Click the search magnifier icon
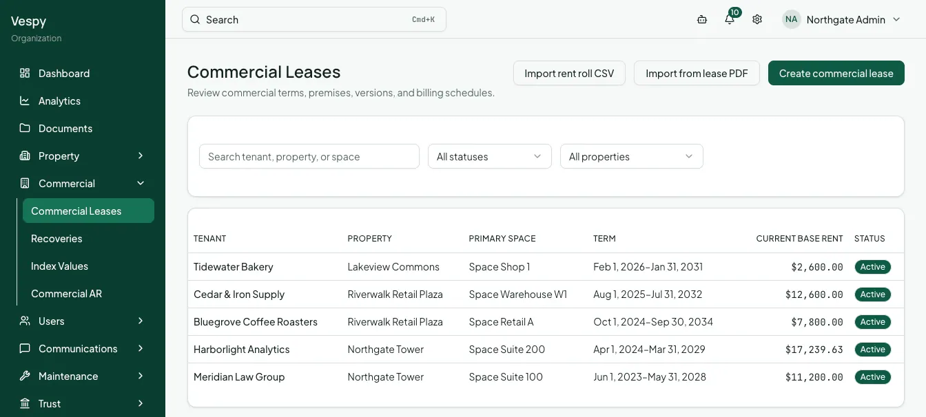 [195, 19]
